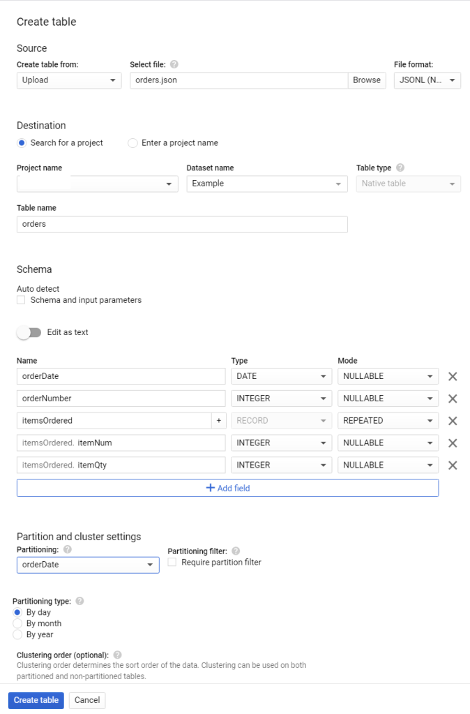Select the By month partitioning type

18,623
